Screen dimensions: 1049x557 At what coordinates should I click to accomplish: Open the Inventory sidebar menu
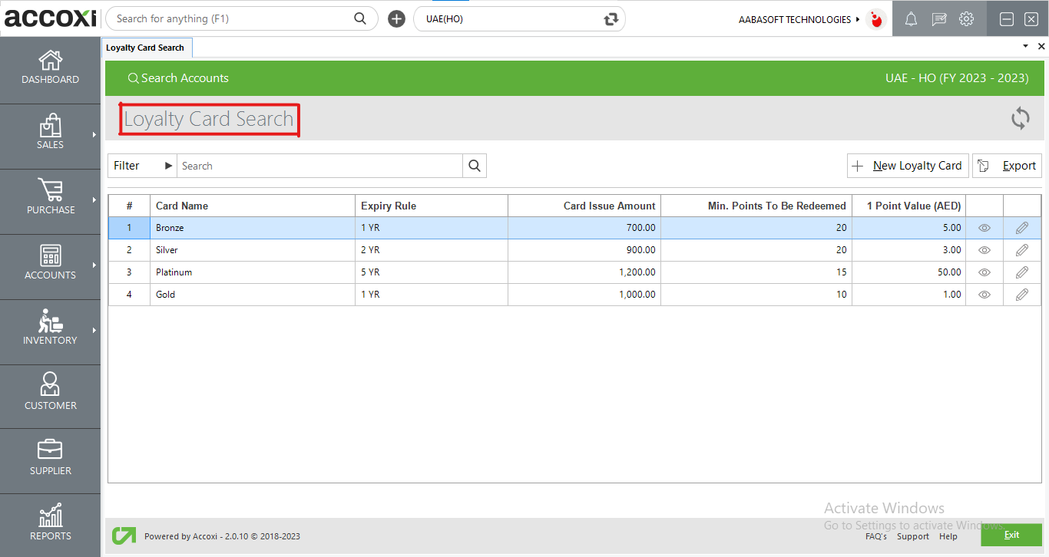tap(51, 328)
